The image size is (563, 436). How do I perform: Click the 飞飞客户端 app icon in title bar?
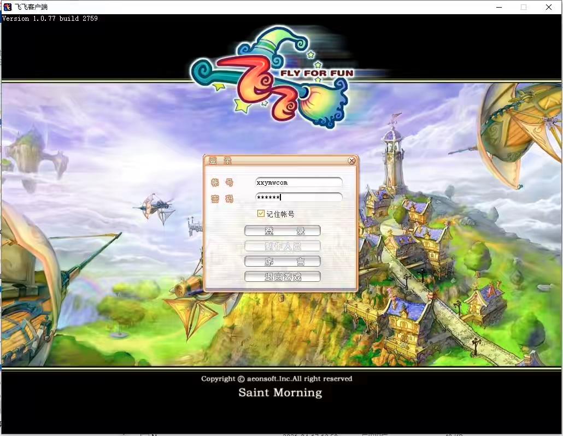pyautogui.click(x=7, y=7)
